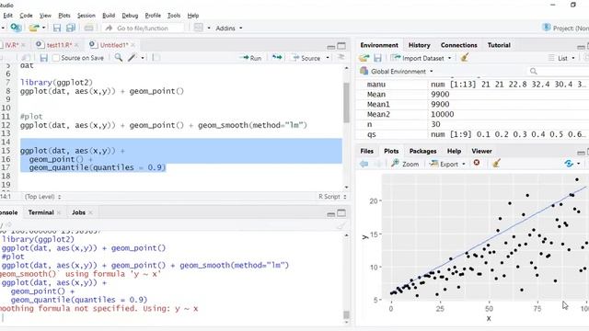
Task: Clear all plots broom icon
Action: [x=496, y=164]
